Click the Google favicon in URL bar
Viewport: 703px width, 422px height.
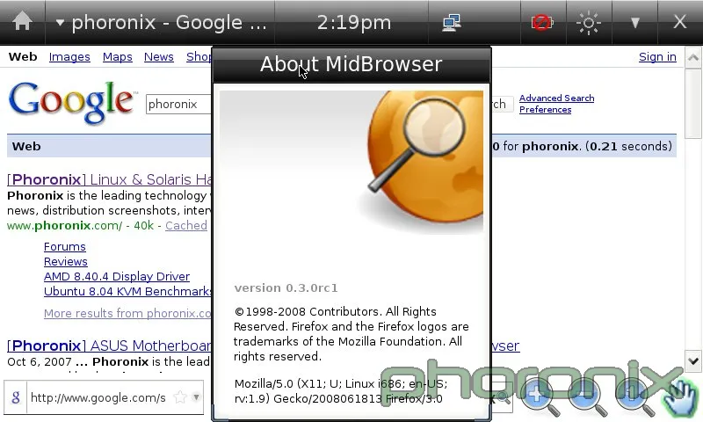click(x=16, y=397)
